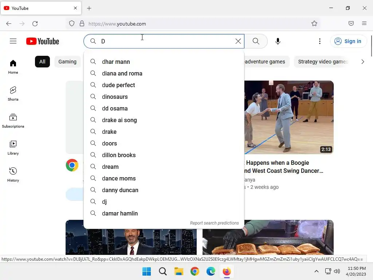This screenshot has width=373, height=280.
Task: Open the Firefox application menu
Action: [x=364, y=23]
